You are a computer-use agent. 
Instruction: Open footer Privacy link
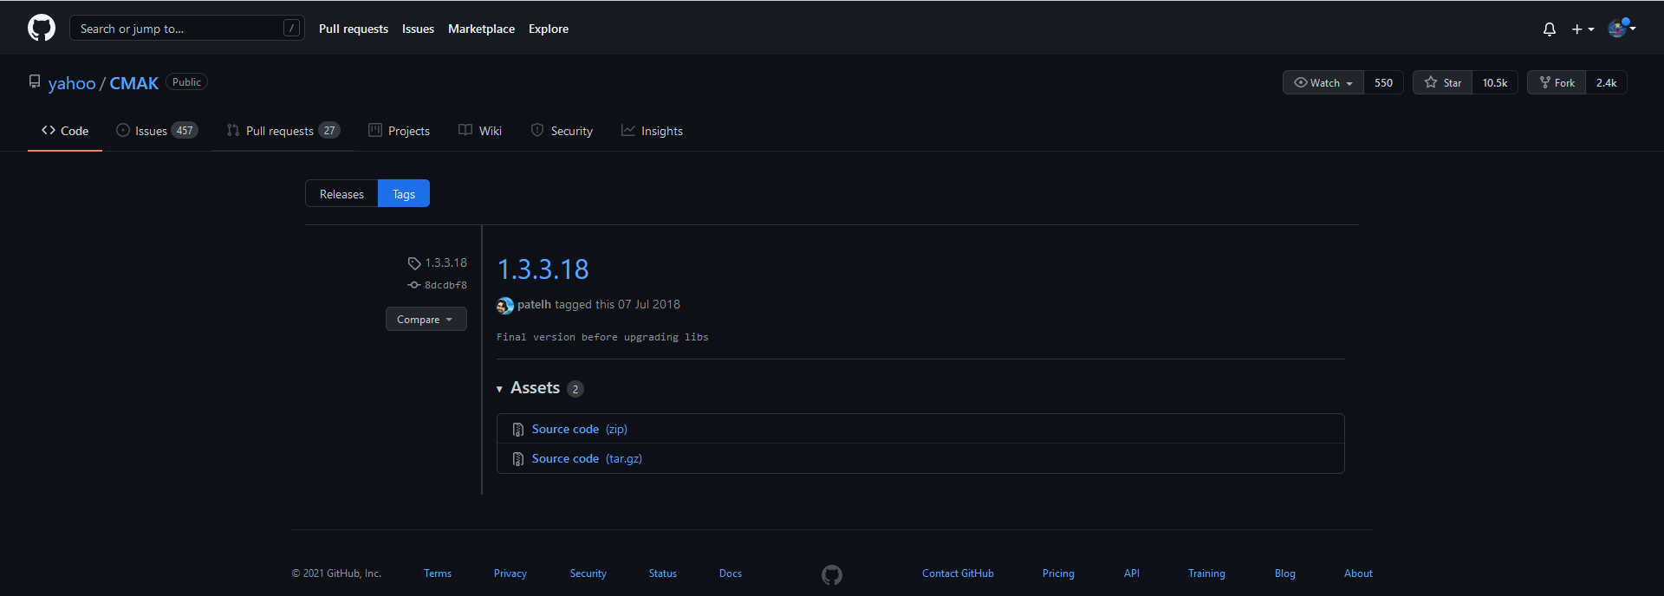click(510, 573)
